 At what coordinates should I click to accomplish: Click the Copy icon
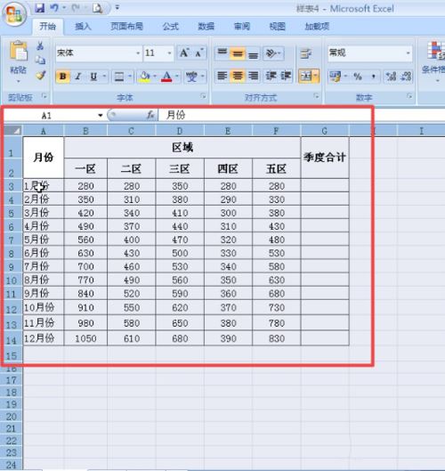[40, 60]
